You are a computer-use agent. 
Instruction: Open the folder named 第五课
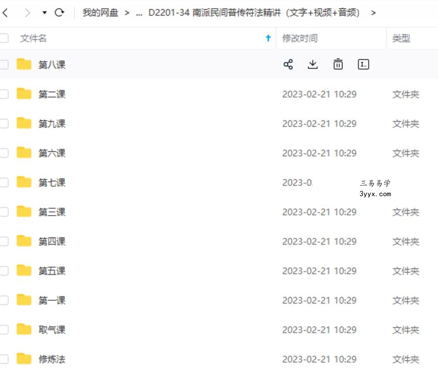tap(52, 271)
